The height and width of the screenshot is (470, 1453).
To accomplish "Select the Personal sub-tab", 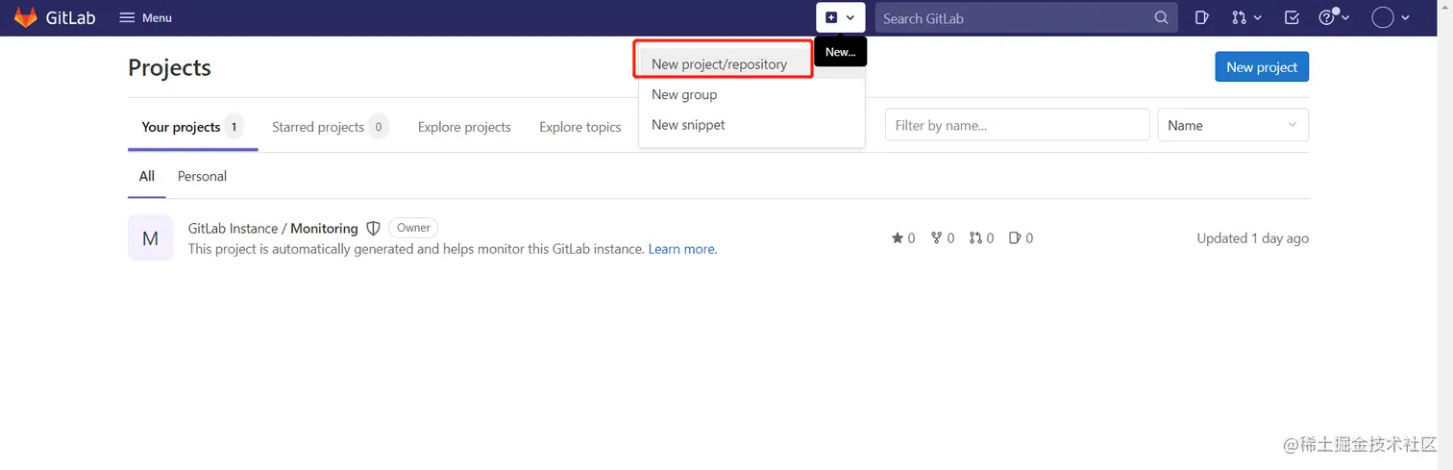I will click(202, 176).
